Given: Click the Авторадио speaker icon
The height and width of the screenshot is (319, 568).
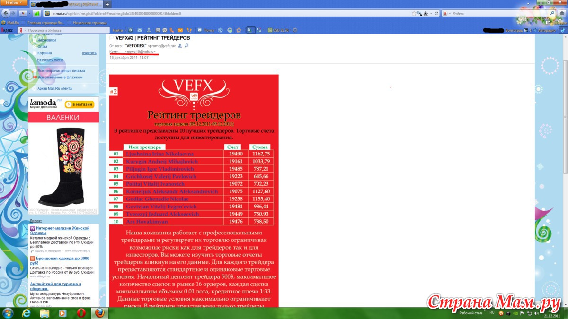Looking at the screenshot, I should (x=535, y=30).
